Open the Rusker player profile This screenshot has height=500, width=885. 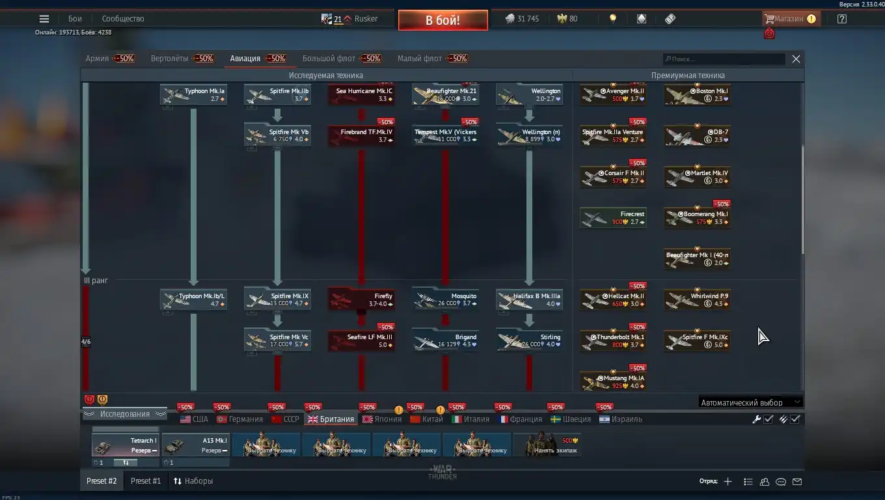point(366,19)
